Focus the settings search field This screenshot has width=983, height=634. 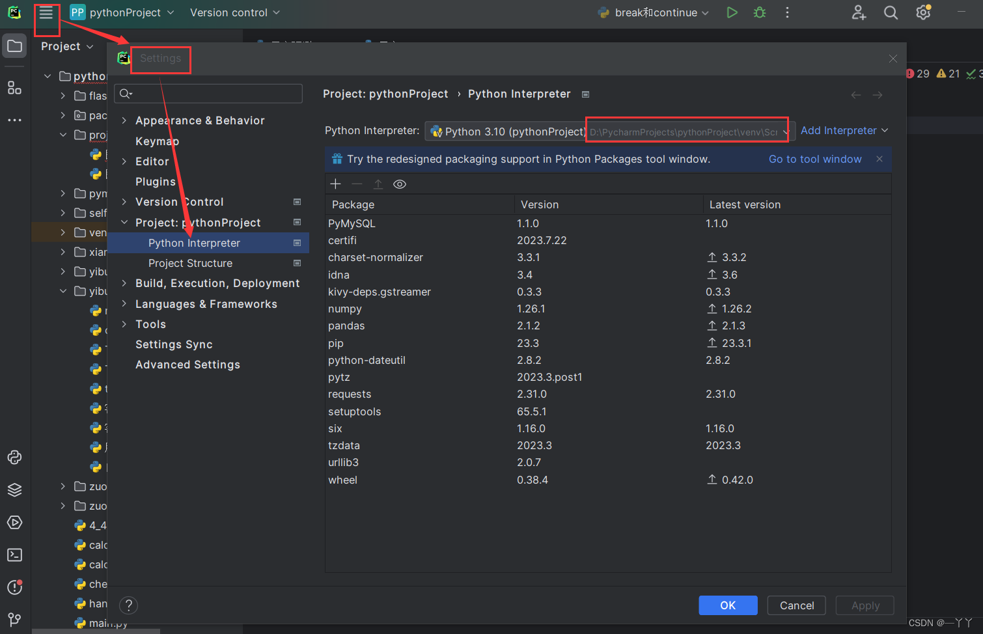click(x=208, y=94)
